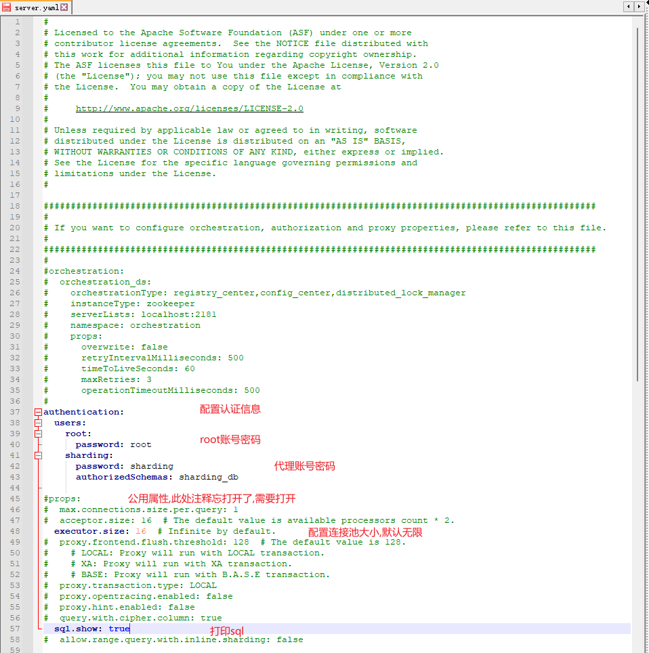
Task: Click line number 1 in margin
Action: (17, 22)
